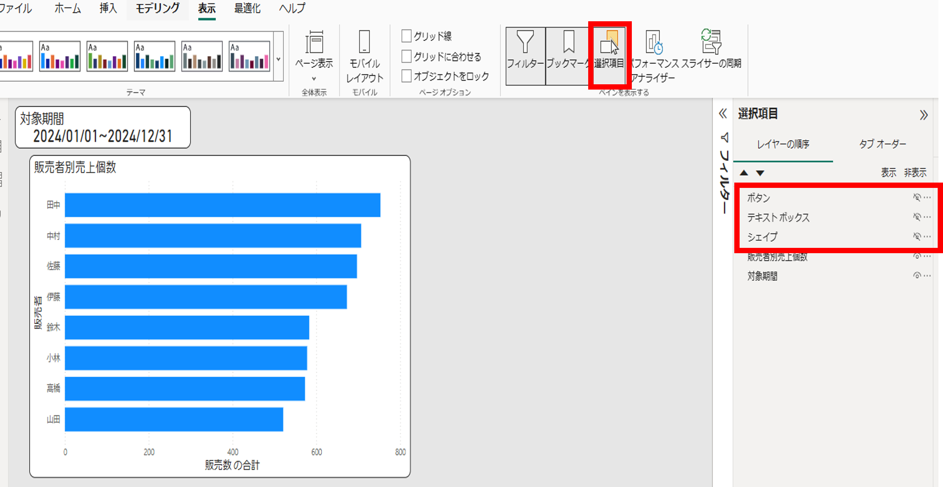Move layer down with the down triangle
Screen dimensions: 943x487
tap(760, 173)
